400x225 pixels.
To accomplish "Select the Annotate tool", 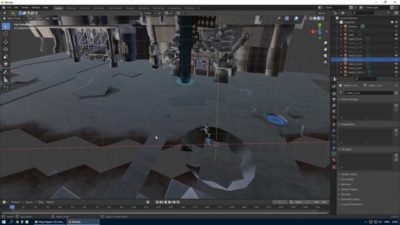I will click(x=6, y=72).
